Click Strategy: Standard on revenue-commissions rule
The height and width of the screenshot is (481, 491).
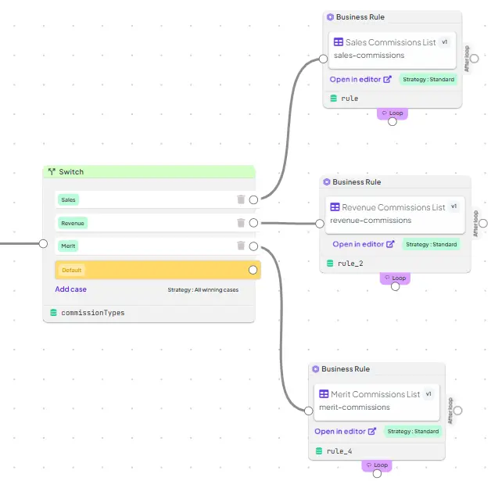[x=432, y=244]
